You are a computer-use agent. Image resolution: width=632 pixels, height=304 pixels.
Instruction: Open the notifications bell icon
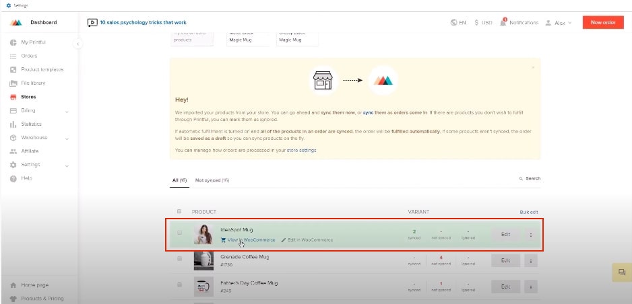(x=503, y=22)
